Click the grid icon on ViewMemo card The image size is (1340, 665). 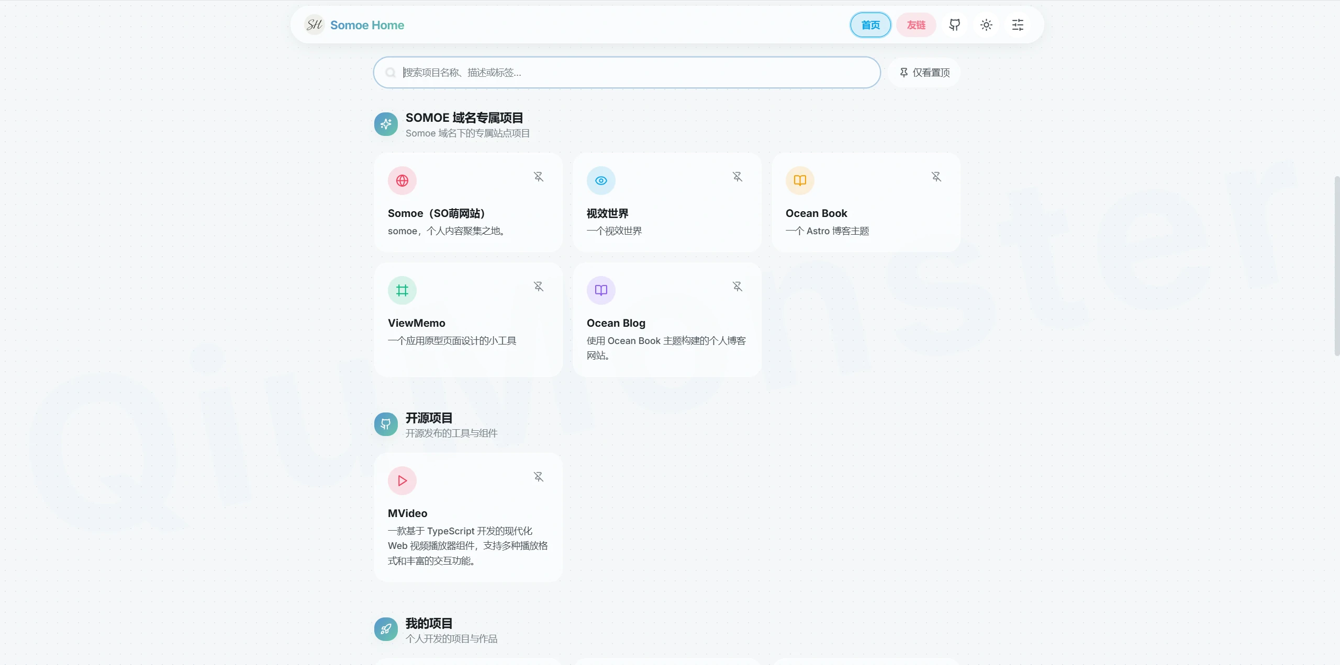click(402, 290)
